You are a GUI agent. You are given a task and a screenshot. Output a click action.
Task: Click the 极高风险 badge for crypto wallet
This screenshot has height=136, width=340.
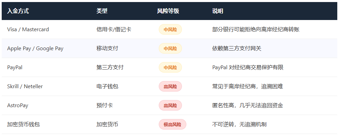pos(172,124)
